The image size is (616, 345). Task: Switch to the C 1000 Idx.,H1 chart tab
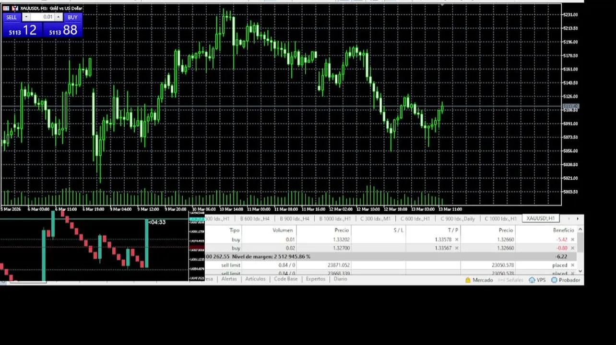(x=500, y=218)
